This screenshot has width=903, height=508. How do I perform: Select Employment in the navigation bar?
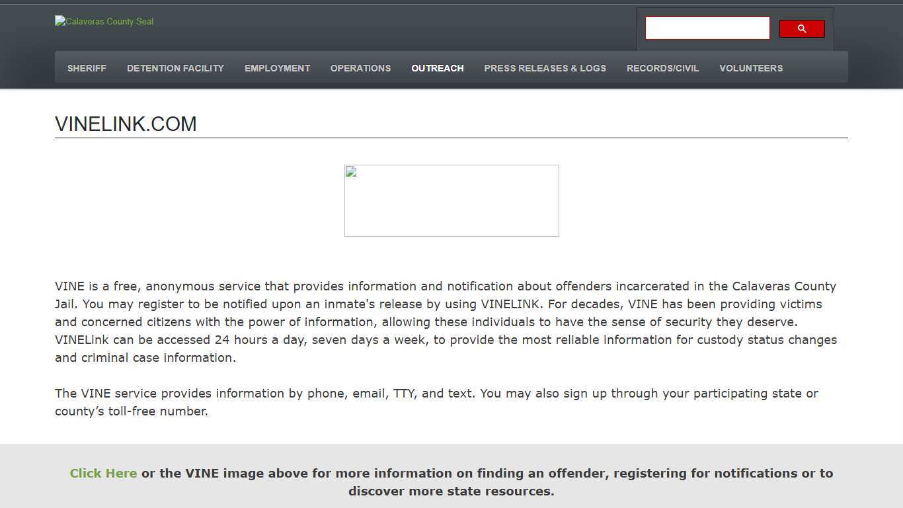pos(277,68)
